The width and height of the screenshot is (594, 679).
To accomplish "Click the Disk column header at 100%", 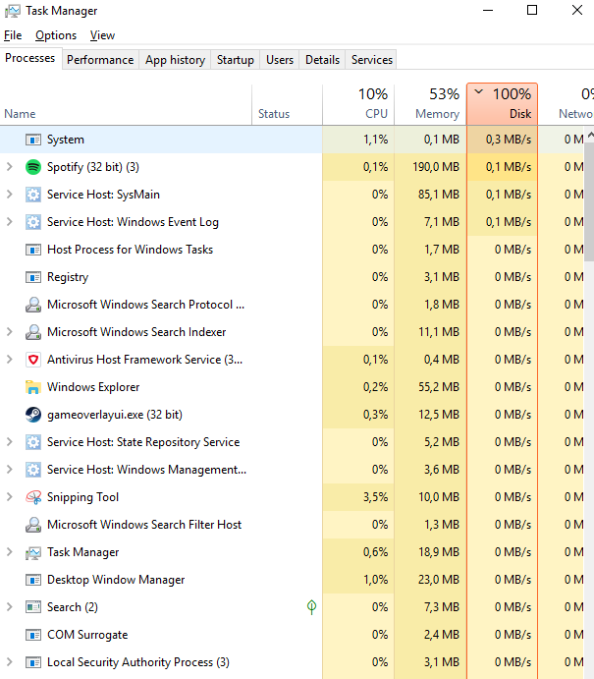I will click(x=502, y=104).
